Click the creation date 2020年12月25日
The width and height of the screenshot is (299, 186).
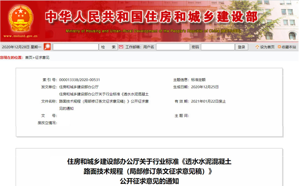tap(205, 87)
